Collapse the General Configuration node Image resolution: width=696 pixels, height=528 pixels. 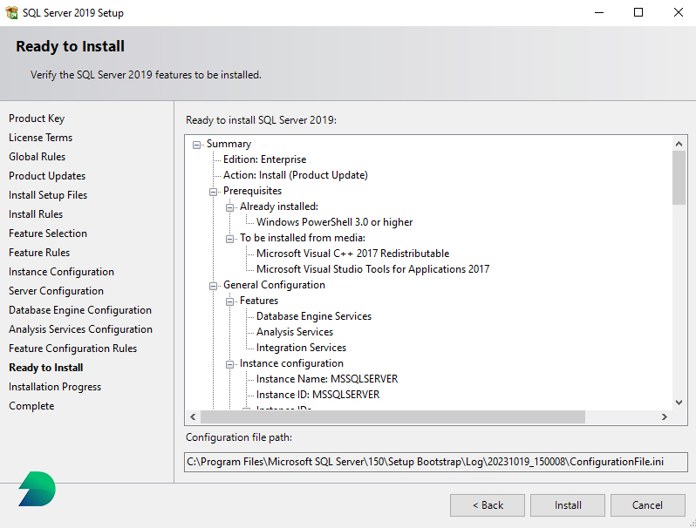coord(213,286)
